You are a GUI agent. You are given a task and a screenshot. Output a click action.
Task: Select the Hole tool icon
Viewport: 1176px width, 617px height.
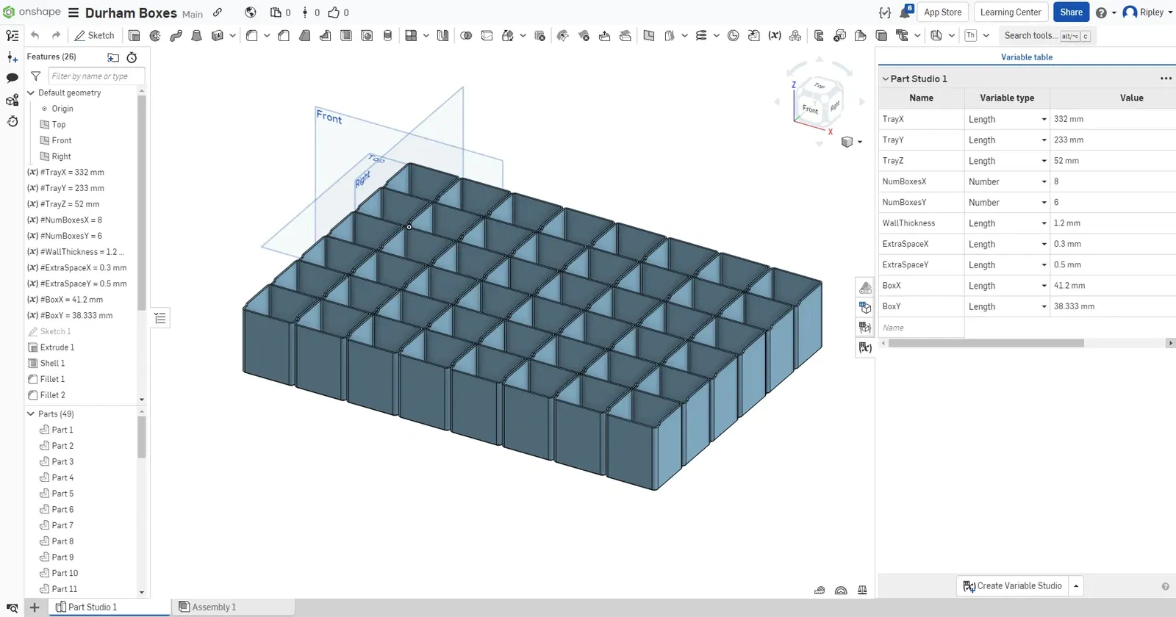pos(367,35)
